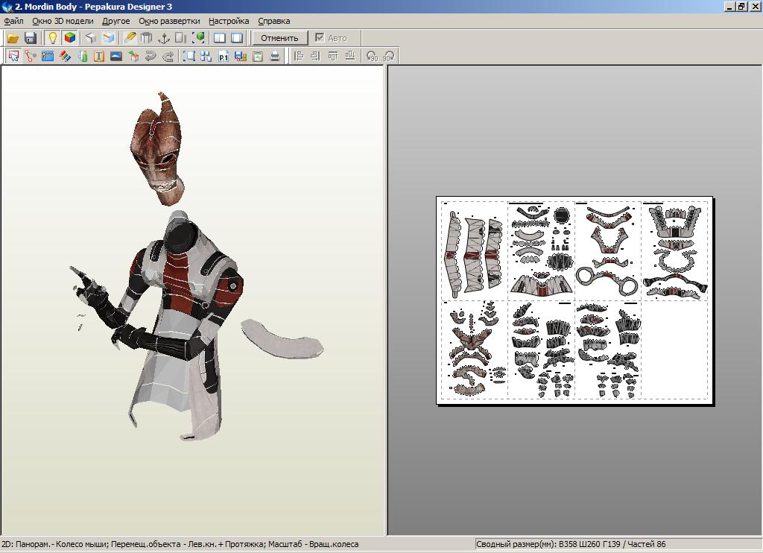Image resolution: width=763 pixels, height=553 pixels.
Task: Click the rotate 90 clockwise icon
Action: pos(389,57)
